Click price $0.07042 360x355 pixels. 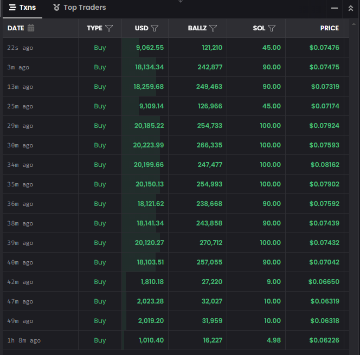click(324, 262)
